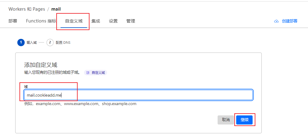Open the 自定义域 documentation badge label

pos(98,73)
